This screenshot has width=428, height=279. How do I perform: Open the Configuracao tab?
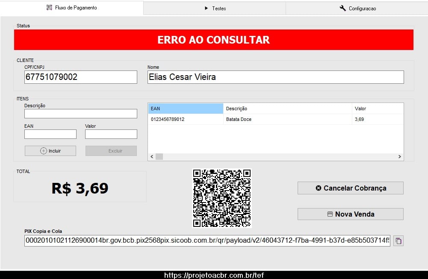point(357,9)
